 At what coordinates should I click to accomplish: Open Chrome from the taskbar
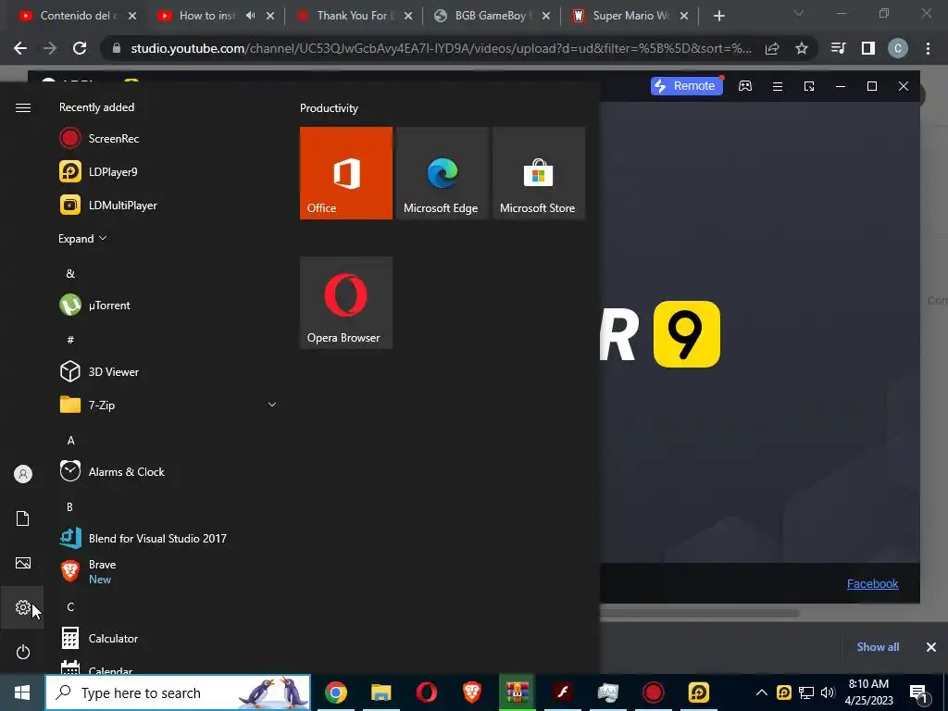coord(335,692)
